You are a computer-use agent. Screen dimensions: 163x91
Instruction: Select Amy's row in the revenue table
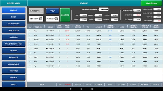click(x=95, y=31)
